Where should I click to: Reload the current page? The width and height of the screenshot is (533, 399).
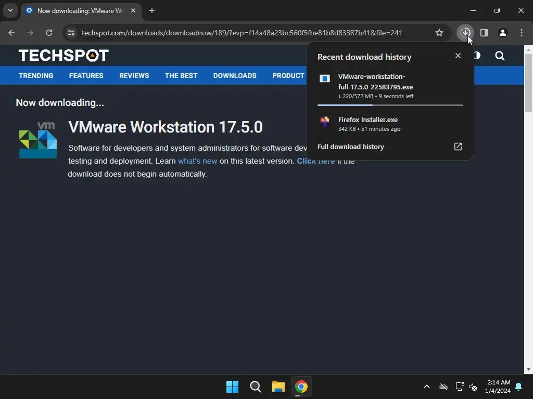[x=49, y=33]
